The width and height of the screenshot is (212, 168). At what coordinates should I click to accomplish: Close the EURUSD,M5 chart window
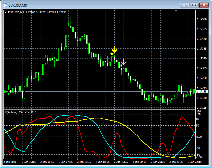(x=204, y=5)
